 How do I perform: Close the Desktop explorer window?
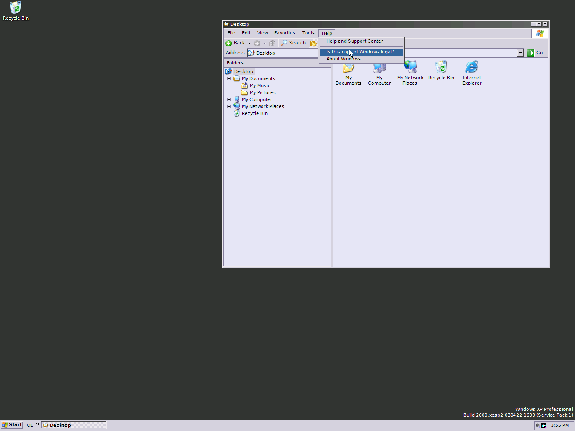click(545, 25)
